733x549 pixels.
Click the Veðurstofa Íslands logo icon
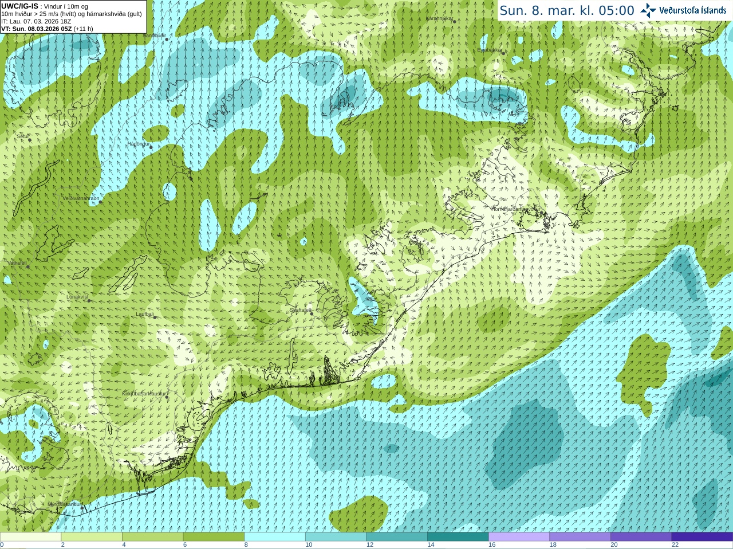pos(648,10)
